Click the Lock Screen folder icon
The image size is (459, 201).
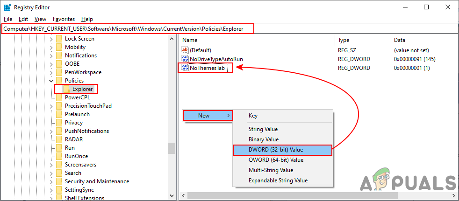[59, 39]
